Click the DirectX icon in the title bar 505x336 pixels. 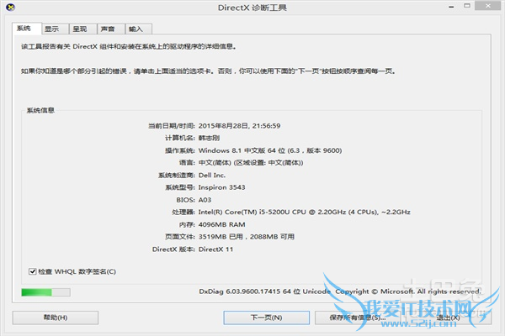[10, 7]
